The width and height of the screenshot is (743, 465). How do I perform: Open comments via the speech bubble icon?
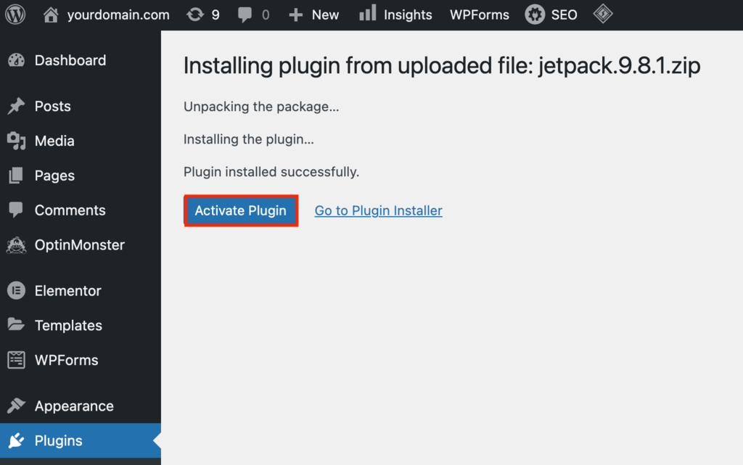point(245,15)
